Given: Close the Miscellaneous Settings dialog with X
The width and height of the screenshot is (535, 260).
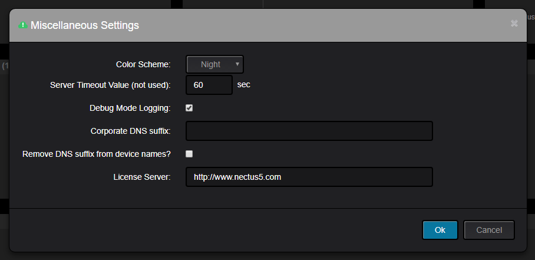Looking at the screenshot, I should (514, 23).
